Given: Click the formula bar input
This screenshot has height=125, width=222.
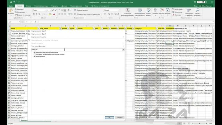Looking at the screenshot, I should tap(126, 22).
